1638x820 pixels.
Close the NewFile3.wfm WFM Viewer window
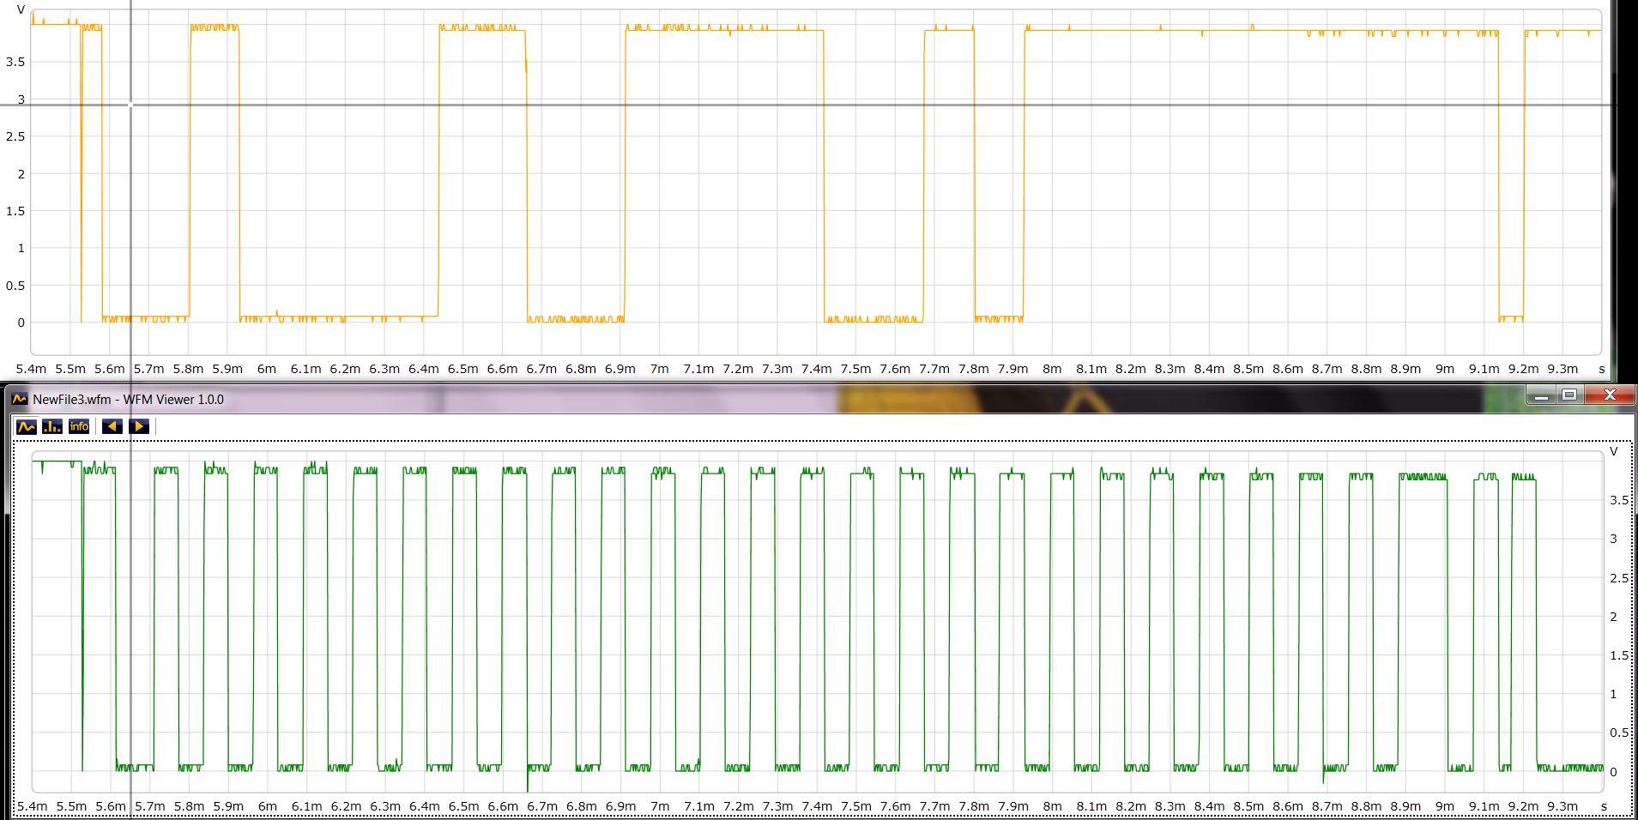point(1609,395)
